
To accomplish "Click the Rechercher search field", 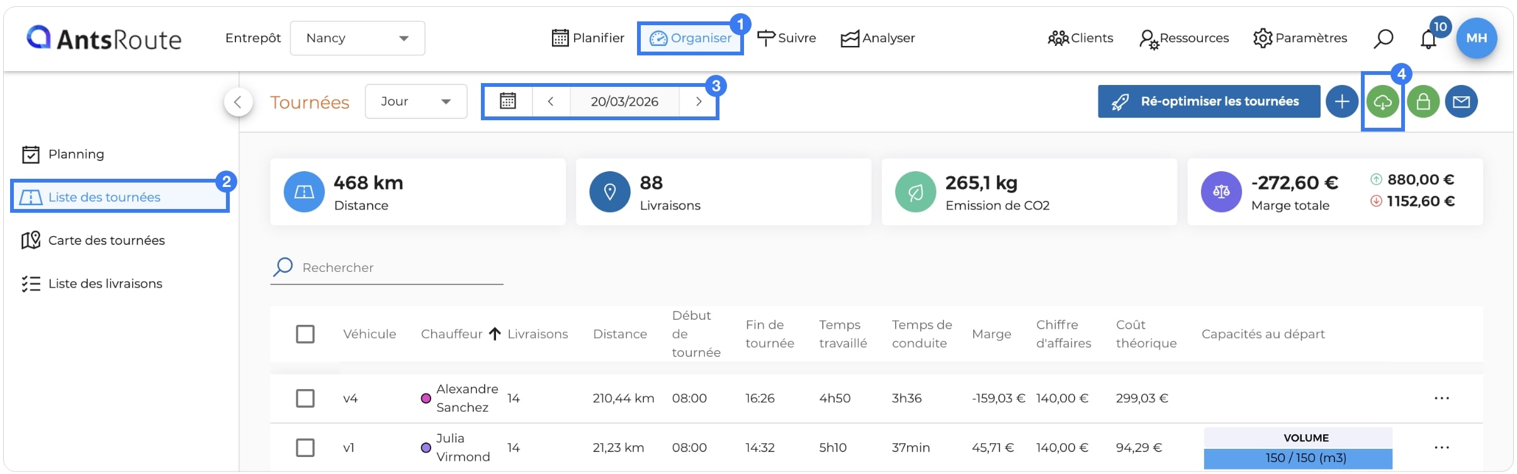I will (386, 268).
